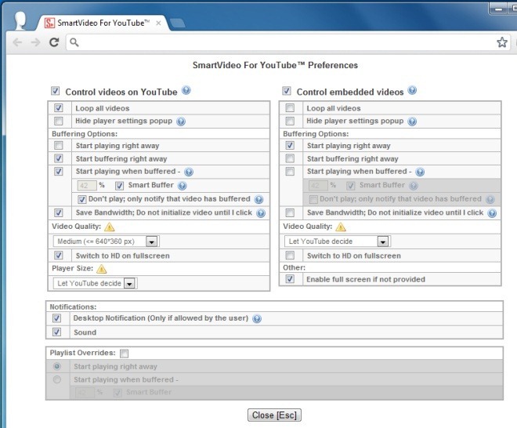This screenshot has height=428, width=517.
Task: Select Playlist Start playing right away radio
Action: click(57, 366)
